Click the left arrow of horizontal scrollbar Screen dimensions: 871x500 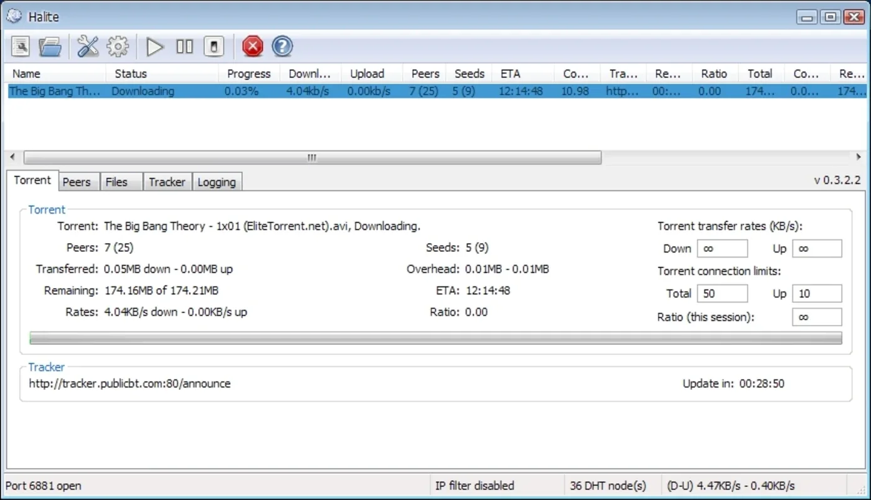click(13, 157)
